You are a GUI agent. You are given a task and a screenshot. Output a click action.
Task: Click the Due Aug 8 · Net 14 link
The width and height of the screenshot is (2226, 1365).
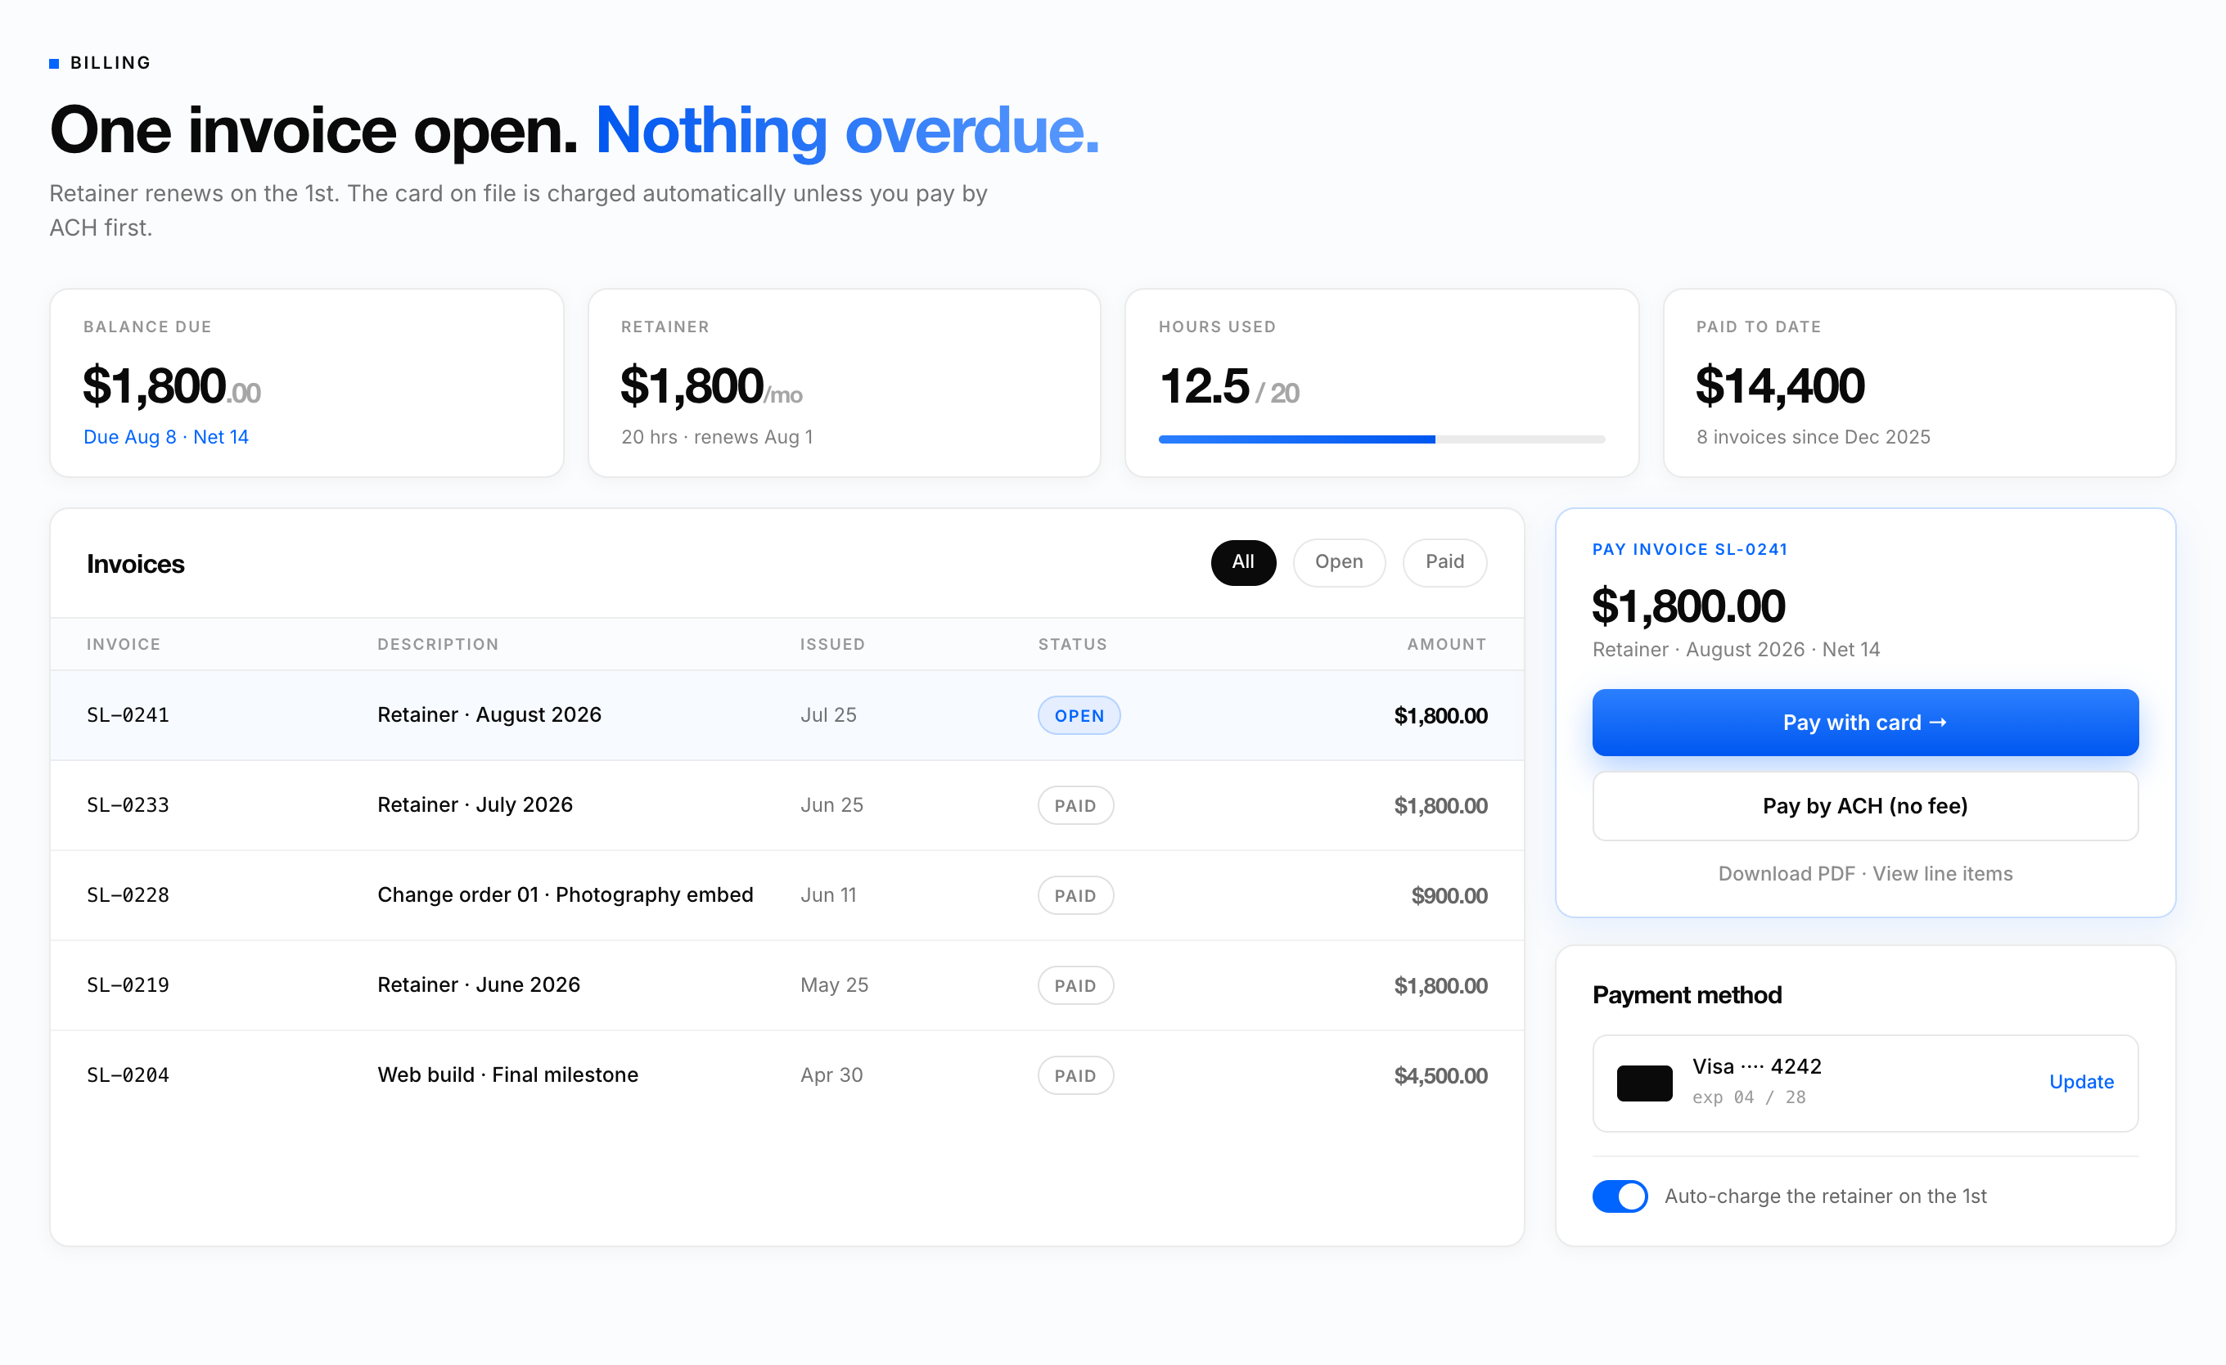pyautogui.click(x=166, y=437)
